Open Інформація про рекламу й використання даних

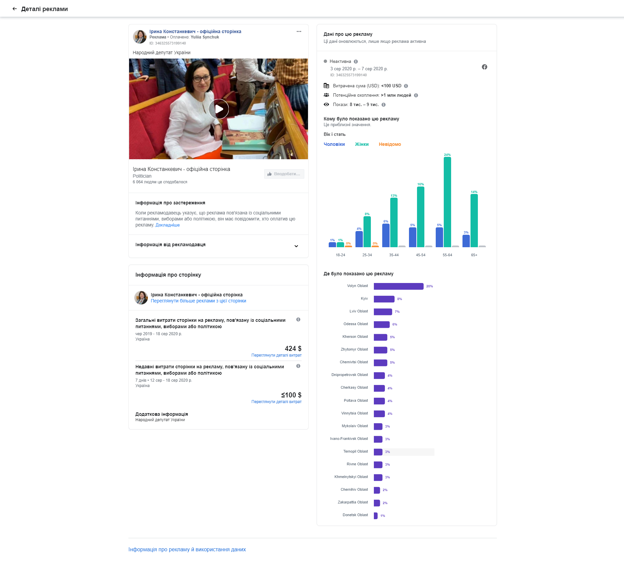[x=187, y=549]
